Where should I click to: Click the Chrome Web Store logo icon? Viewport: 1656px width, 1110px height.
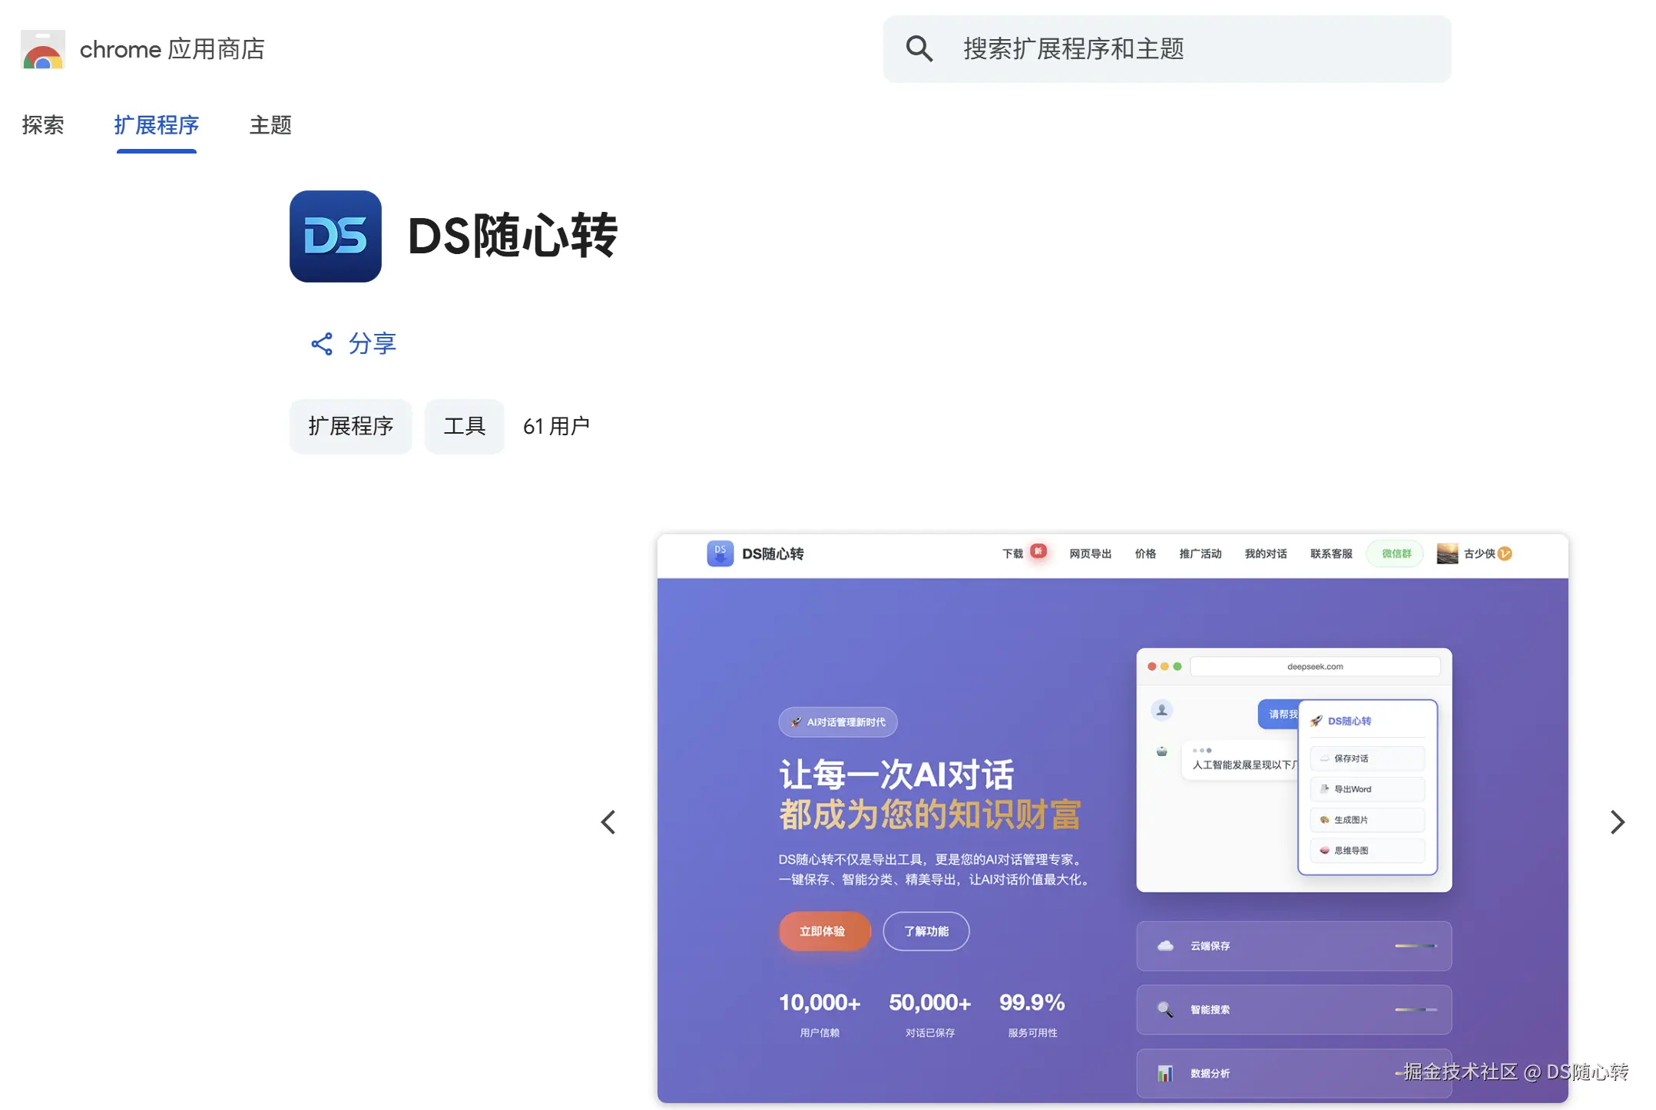(43, 50)
